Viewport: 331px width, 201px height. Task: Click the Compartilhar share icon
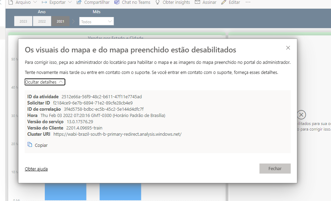coord(79,2)
